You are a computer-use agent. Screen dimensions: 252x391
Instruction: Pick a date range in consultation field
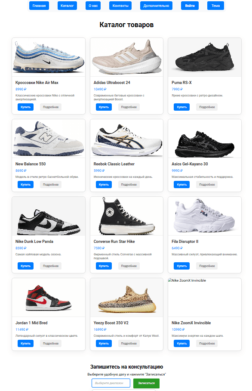[x=111, y=383]
